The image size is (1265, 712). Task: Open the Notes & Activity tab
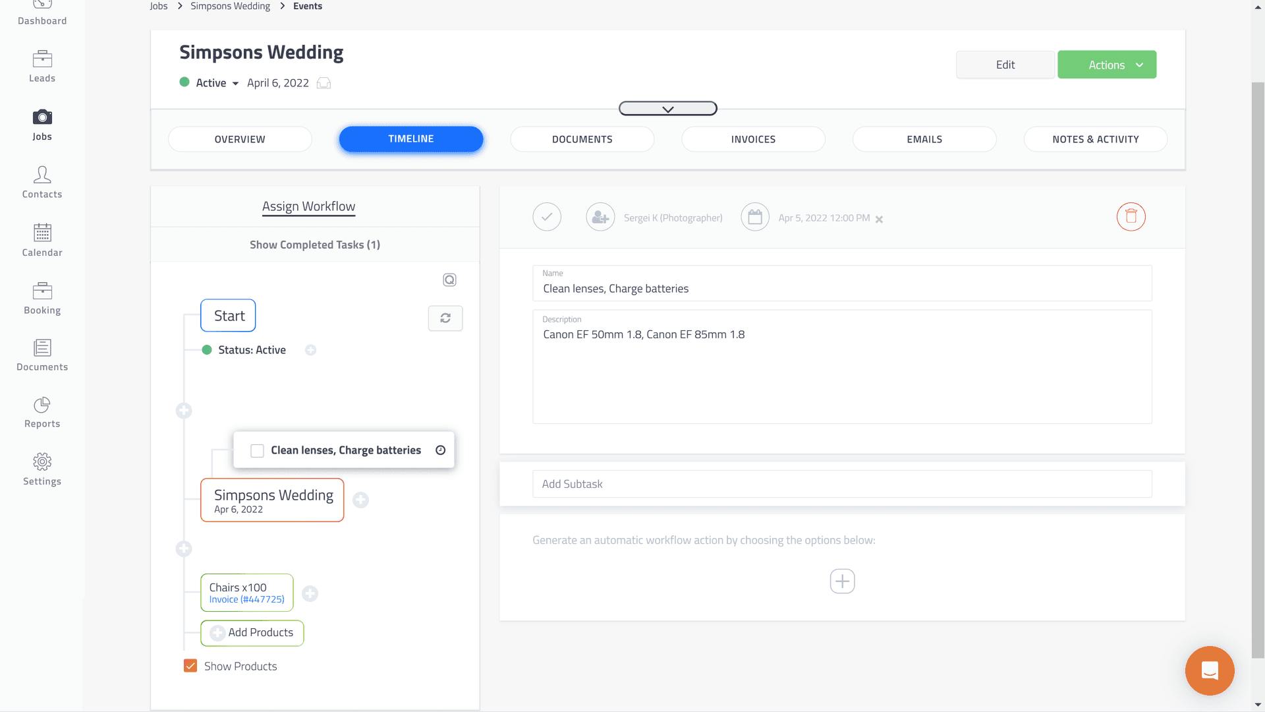(x=1095, y=139)
